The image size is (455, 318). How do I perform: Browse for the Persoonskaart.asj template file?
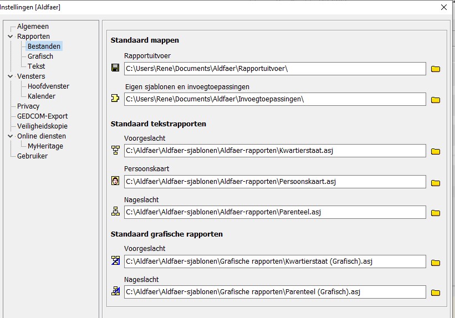(x=436, y=182)
